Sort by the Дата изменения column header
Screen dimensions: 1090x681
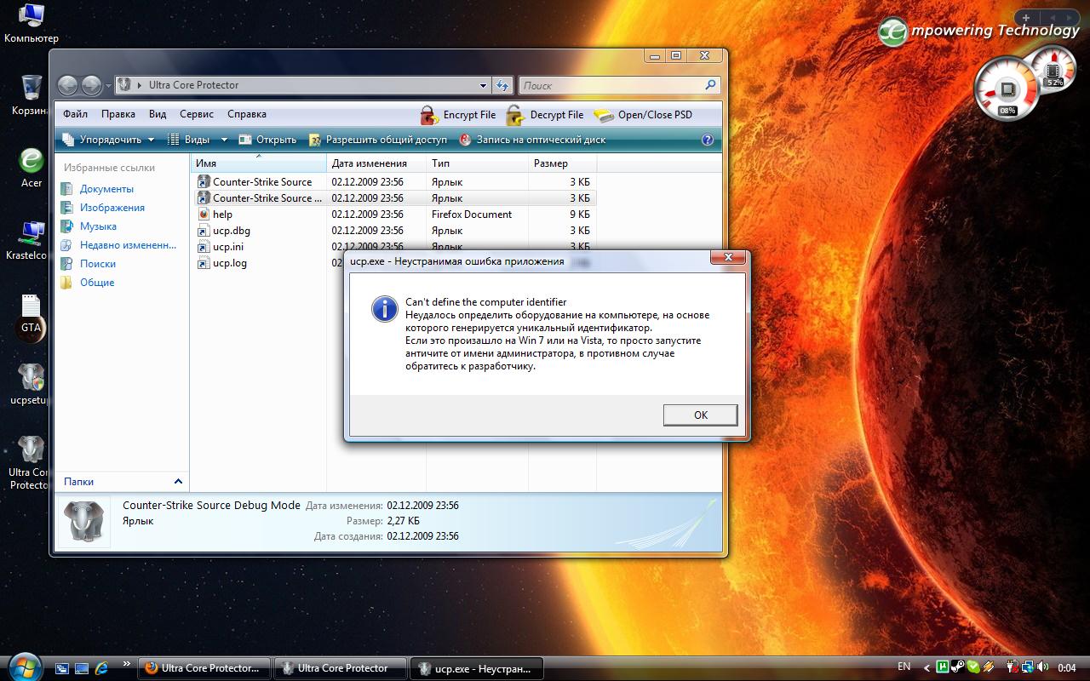click(376, 163)
